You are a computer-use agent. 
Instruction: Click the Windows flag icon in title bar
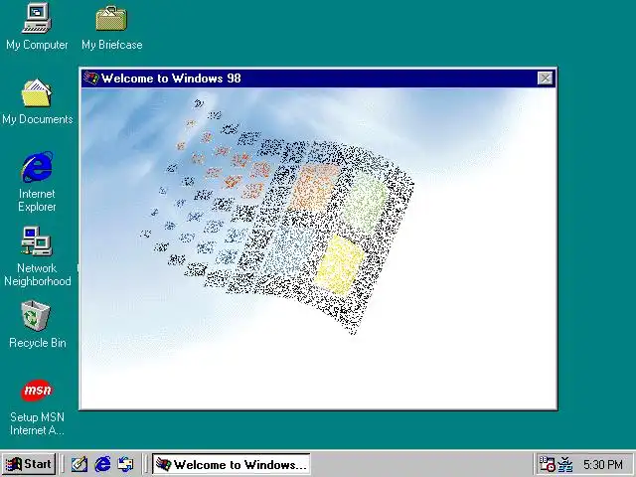tap(90, 78)
